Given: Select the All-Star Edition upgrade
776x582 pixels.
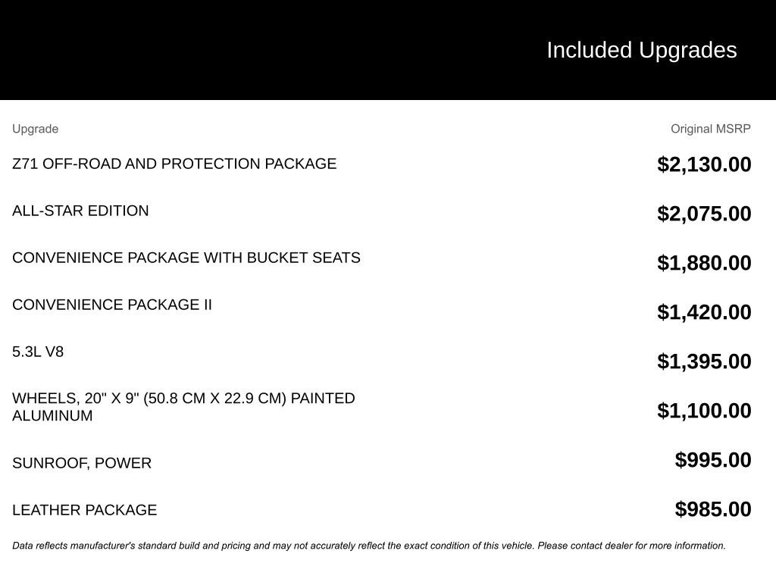Looking at the screenshot, I should [x=80, y=211].
